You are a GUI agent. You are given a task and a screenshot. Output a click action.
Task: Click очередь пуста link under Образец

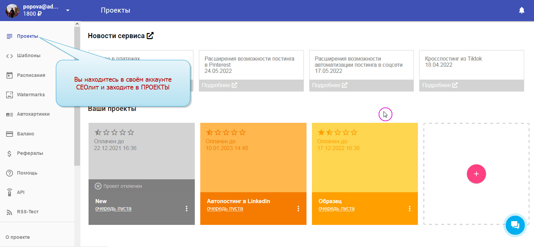336,209
